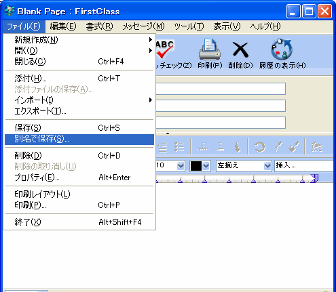Image resolution: width=336 pixels, height=292 pixels.
Task: Click the numbered list icon in formatting bar
Action: pyautogui.click(x=179, y=147)
